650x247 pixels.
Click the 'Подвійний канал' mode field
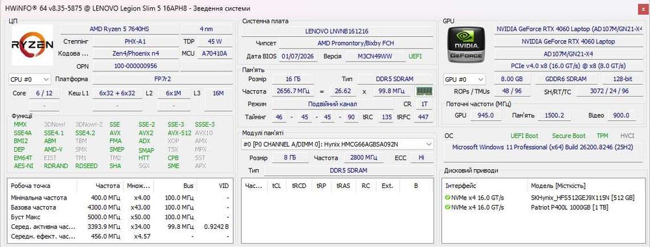332,104
